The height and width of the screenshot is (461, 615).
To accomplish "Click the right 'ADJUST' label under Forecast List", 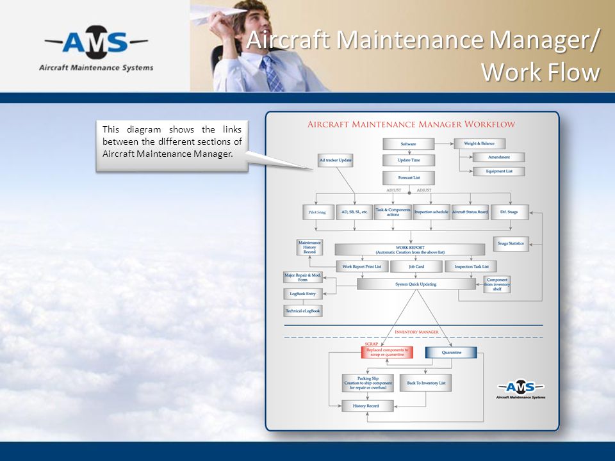I will 424,190.
